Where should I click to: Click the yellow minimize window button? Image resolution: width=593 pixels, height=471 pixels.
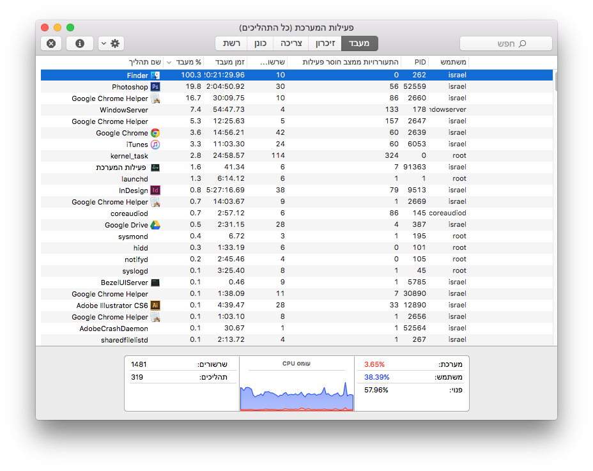point(58,27)
